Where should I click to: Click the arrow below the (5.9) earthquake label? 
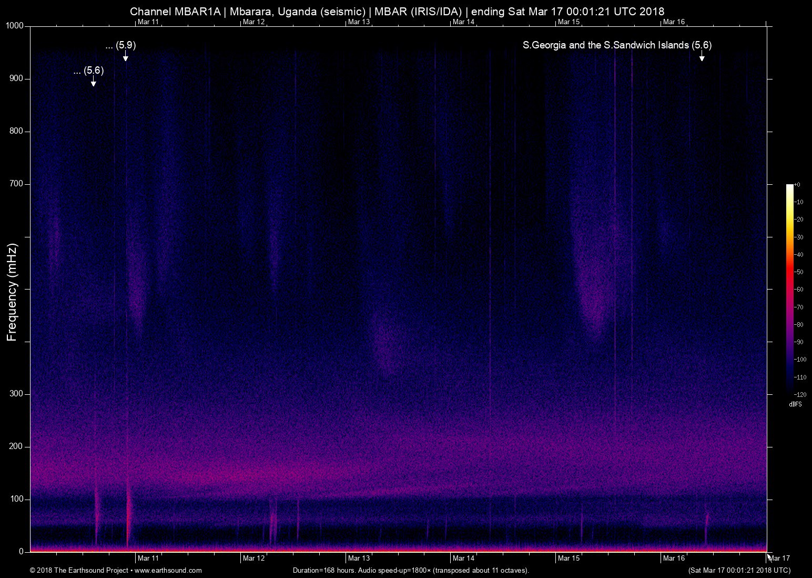coord(126,56)
